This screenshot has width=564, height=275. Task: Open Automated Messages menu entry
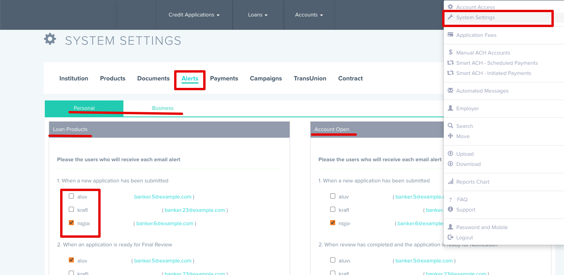[x=482, y=91]
